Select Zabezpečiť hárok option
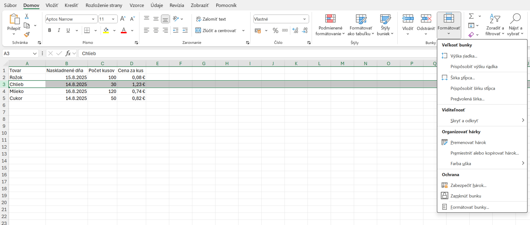This screenshot has height=225, width=530. pos(482,185)
